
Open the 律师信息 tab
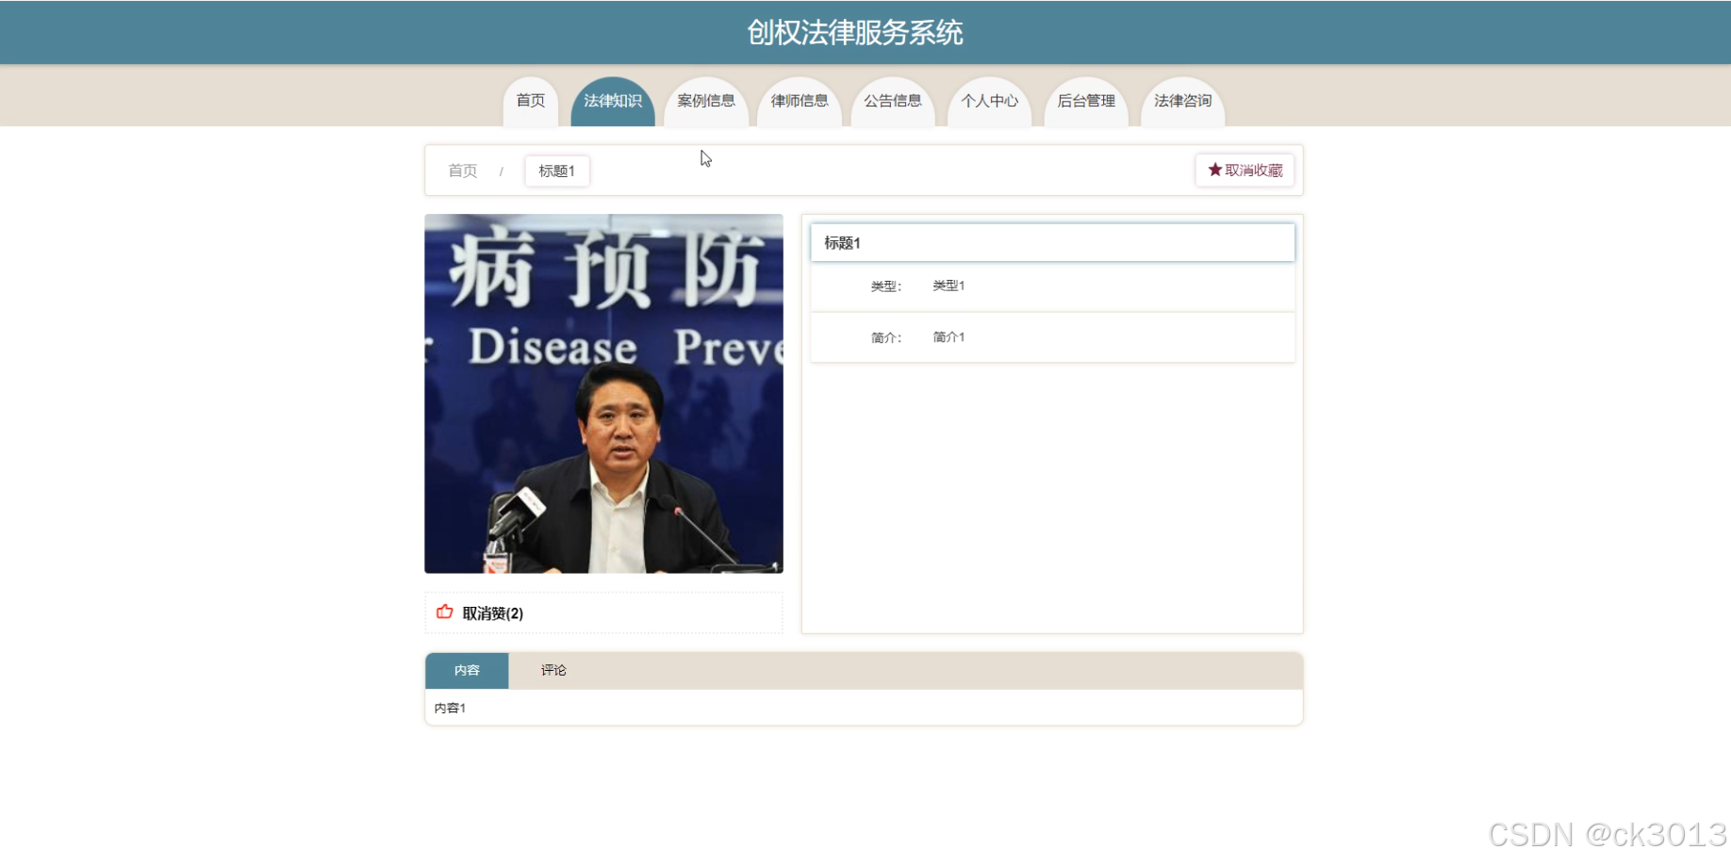click(800, 101)
